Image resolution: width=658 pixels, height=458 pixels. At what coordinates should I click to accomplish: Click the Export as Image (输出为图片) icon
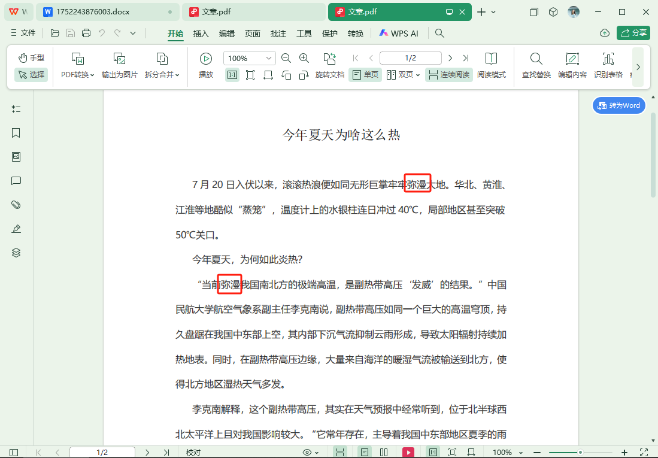pos(119,59)
